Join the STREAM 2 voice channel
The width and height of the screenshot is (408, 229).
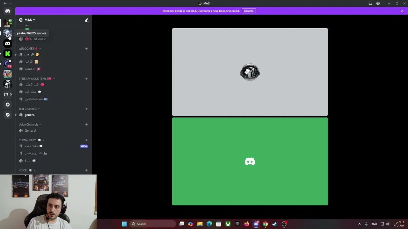click(54, 39)
